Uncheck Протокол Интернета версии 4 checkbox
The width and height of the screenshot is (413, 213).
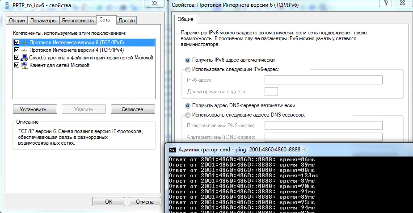(x=17, y=50)
